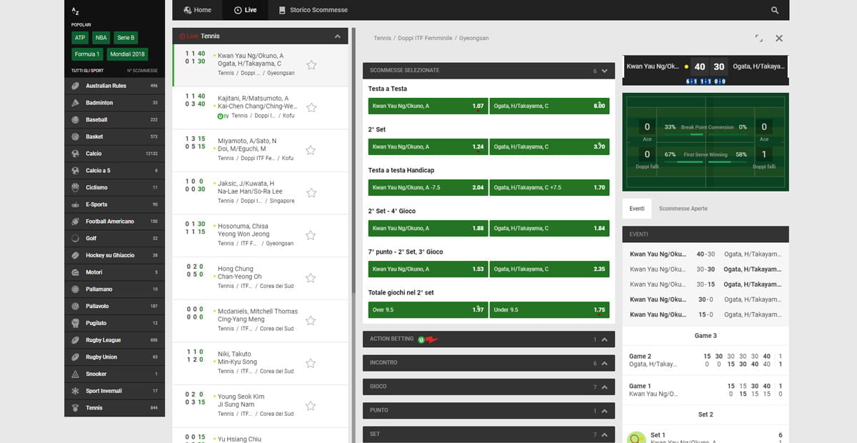Click the Calcio football icon
The image size is (857, 443).
(76, 154)
